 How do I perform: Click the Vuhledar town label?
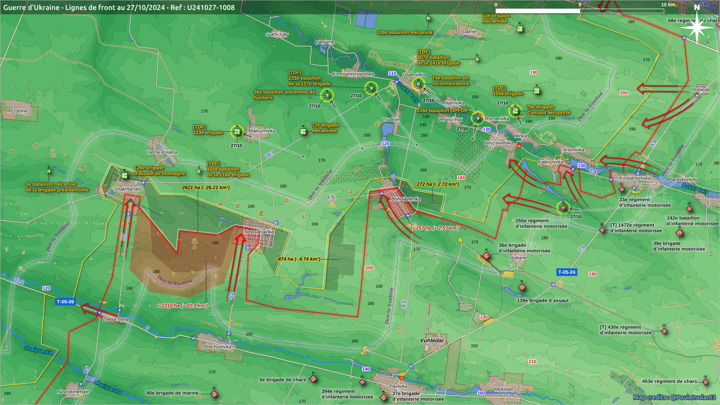432,340
